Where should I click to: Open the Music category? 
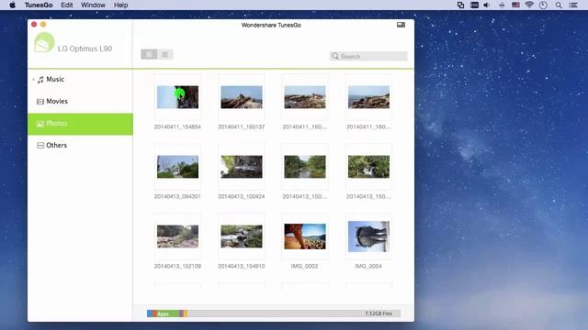click(x=80, y=80)
